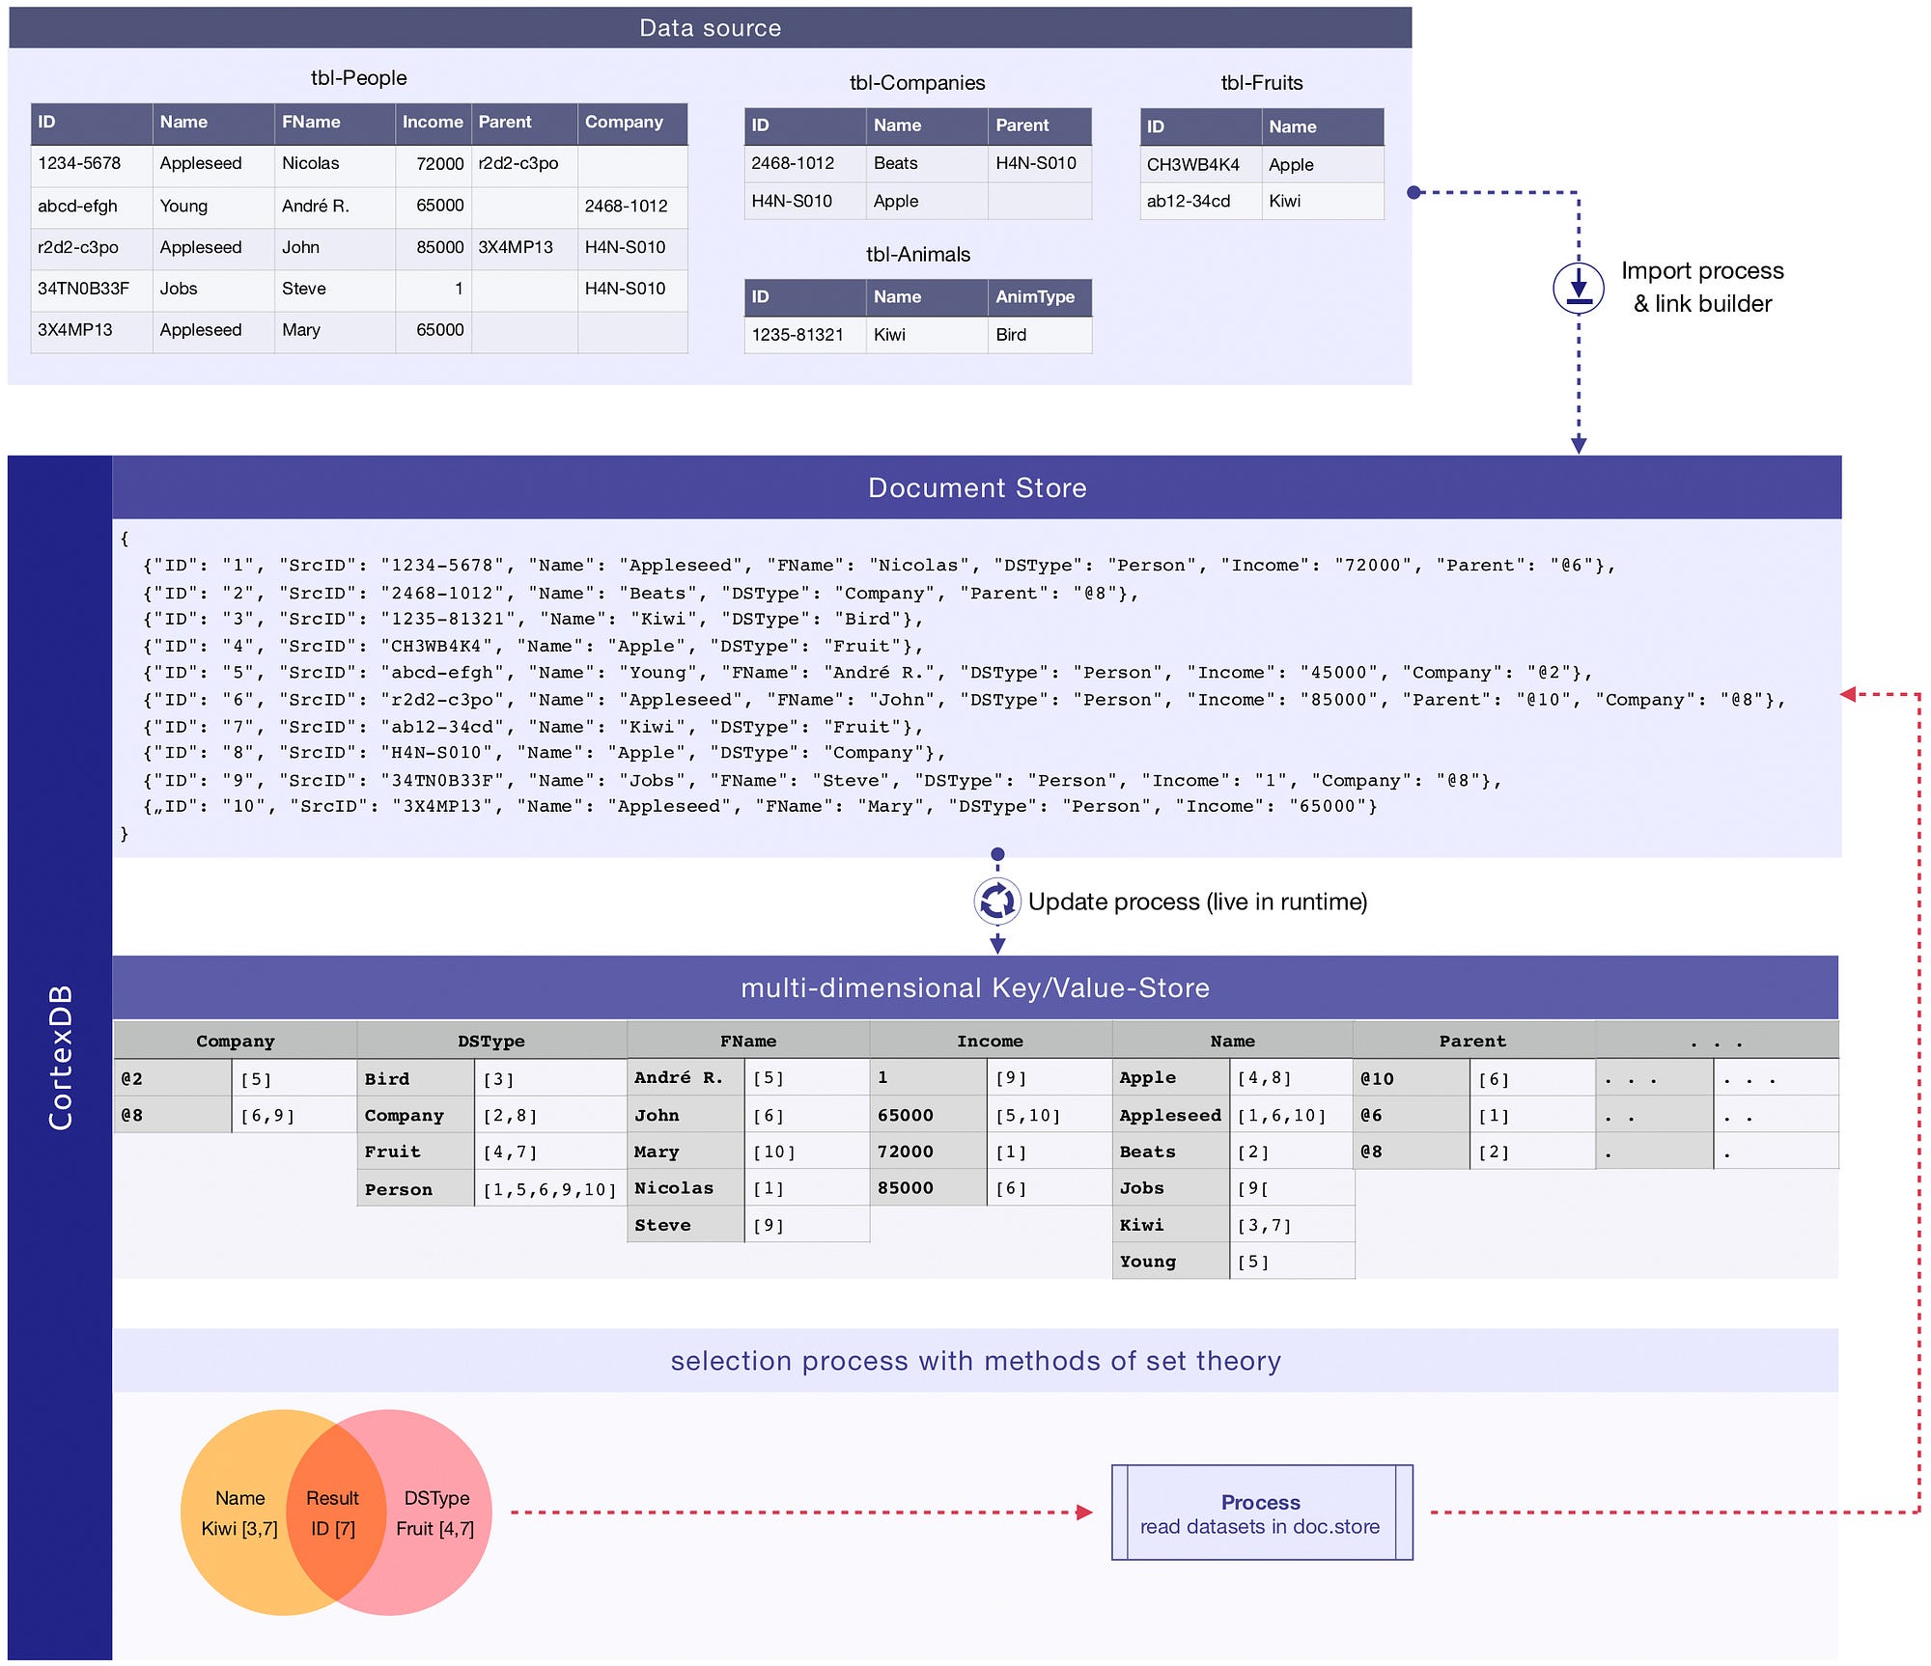This screenshot has height=1666, width=1931.
Task: Select the Person key under DSType
Action: tap(399, 1189)
